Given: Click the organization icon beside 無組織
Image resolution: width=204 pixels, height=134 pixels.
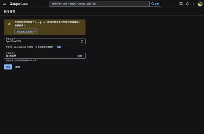Looking at the screenshot, I should [x=7, y=56].
